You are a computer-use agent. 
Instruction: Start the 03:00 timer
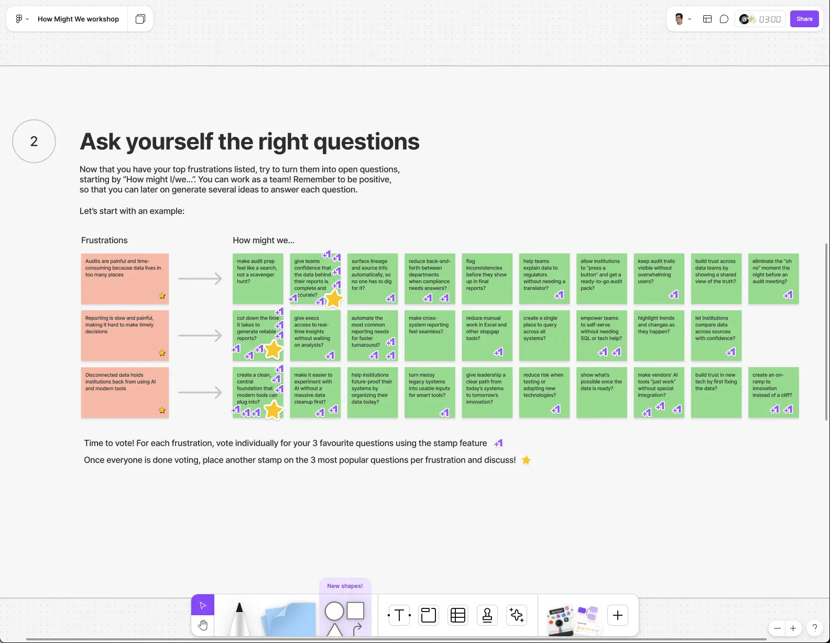click(769, 19)
